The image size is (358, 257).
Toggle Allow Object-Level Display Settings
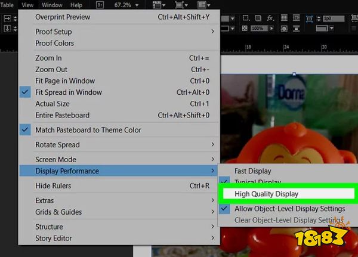click(x=224, y=208)
